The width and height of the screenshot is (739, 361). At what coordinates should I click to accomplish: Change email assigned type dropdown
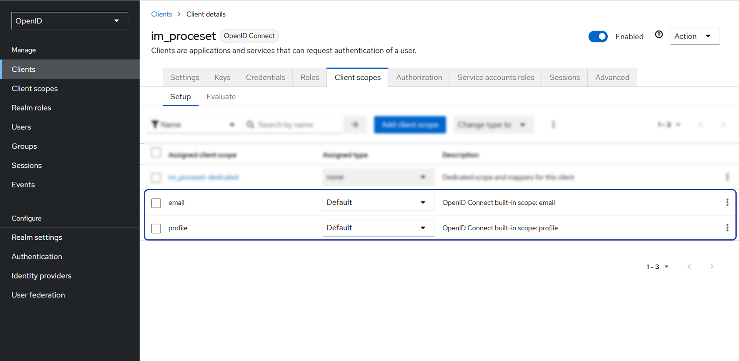[378, 202]
